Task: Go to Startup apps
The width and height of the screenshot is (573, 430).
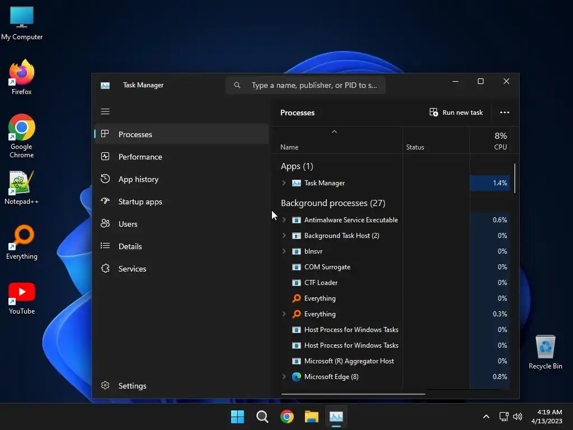Action: pos(182,202)
